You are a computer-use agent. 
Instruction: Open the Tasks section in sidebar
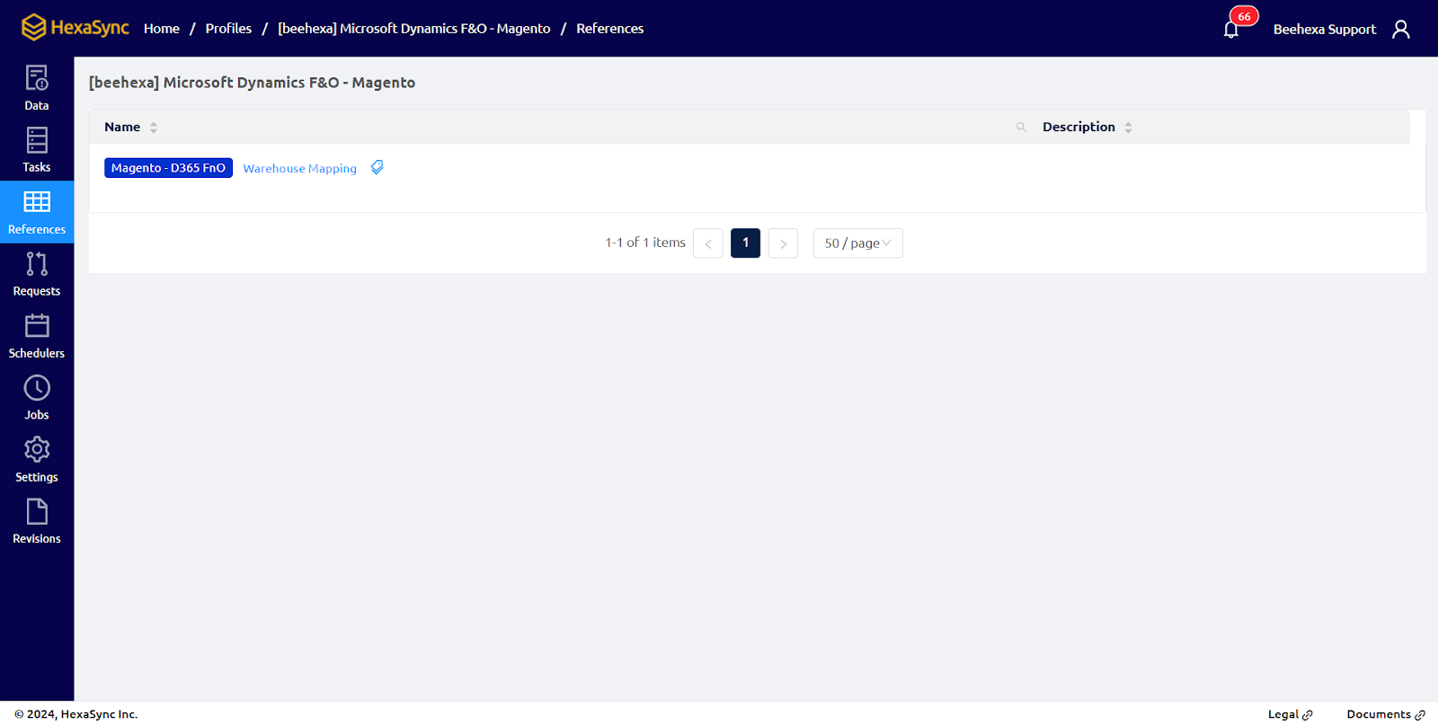[x=37, y=150]
